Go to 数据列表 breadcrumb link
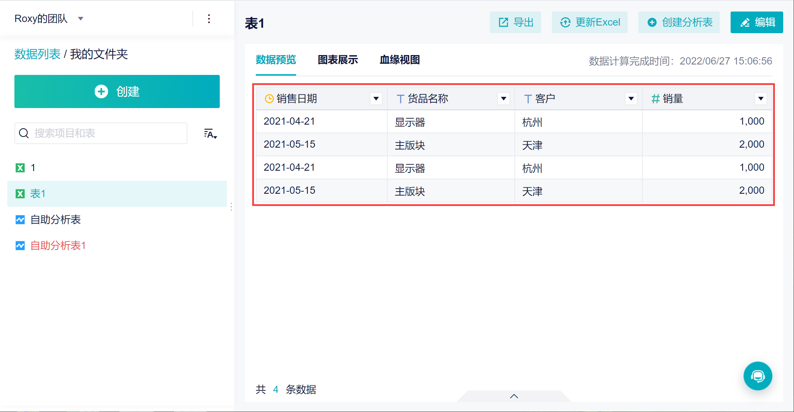 37,54
